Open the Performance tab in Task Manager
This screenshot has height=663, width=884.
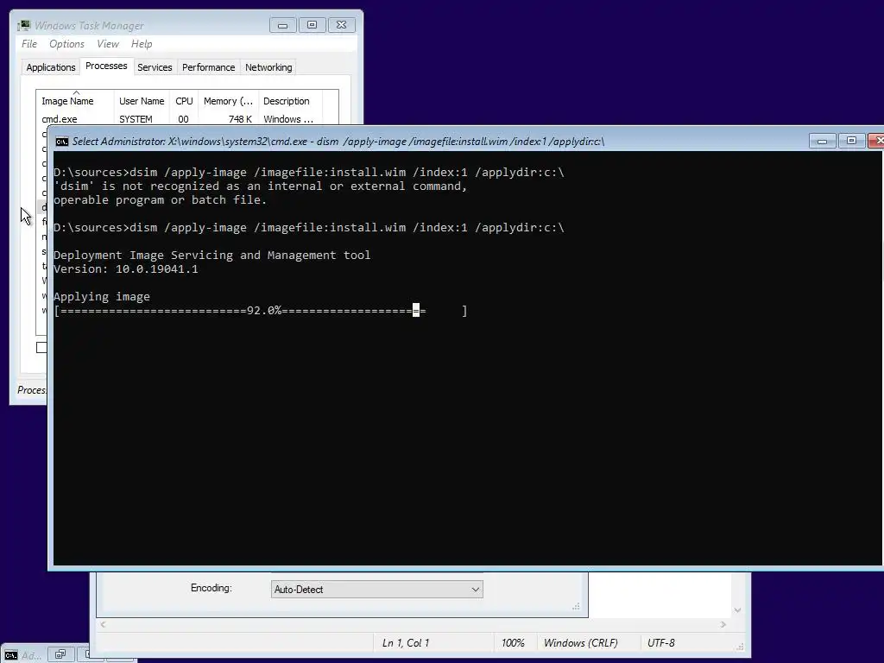coord(208,67)
